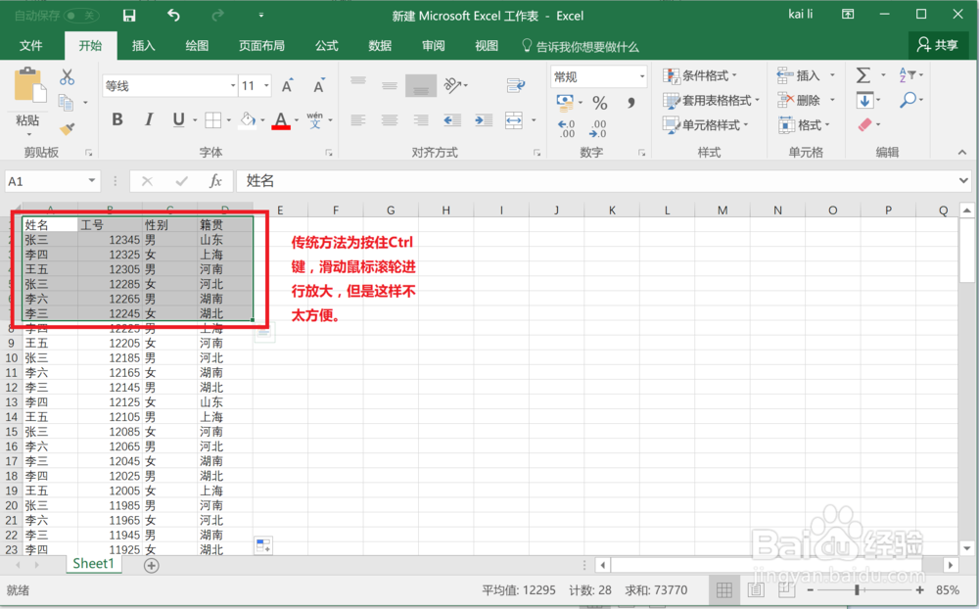This screenshot has height=609, width=979.
Task: Switch to the 插入 ribbon tab
Action: pos(143,46)
